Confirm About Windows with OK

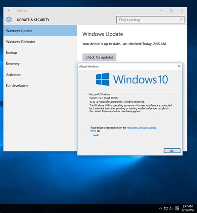point(172,151)
